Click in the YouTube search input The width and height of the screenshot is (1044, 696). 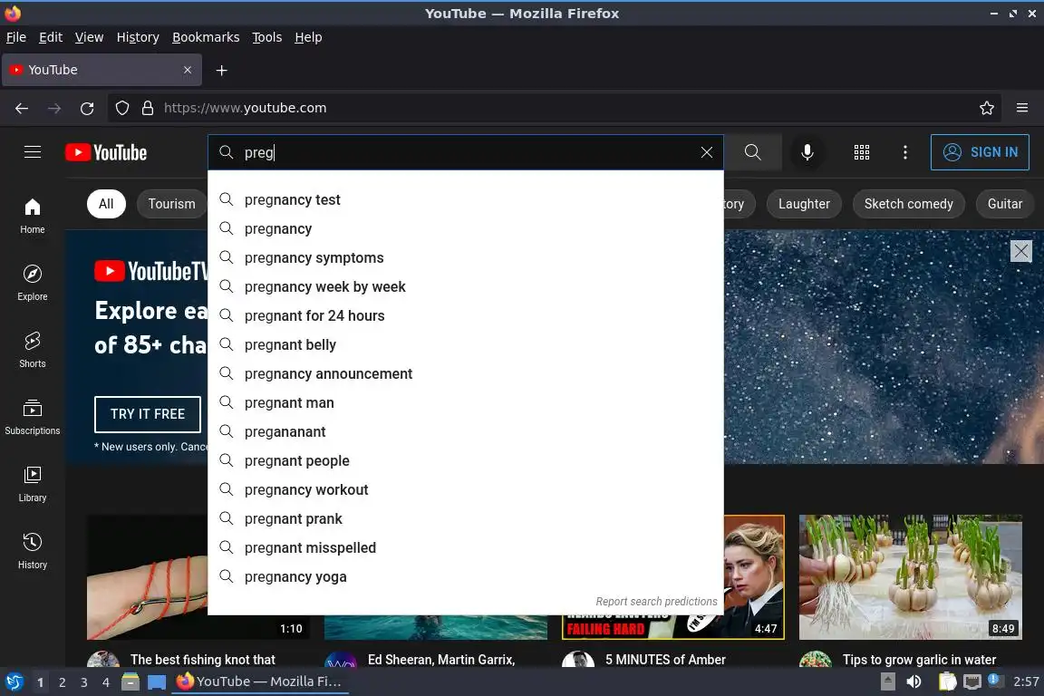[466, 152]
